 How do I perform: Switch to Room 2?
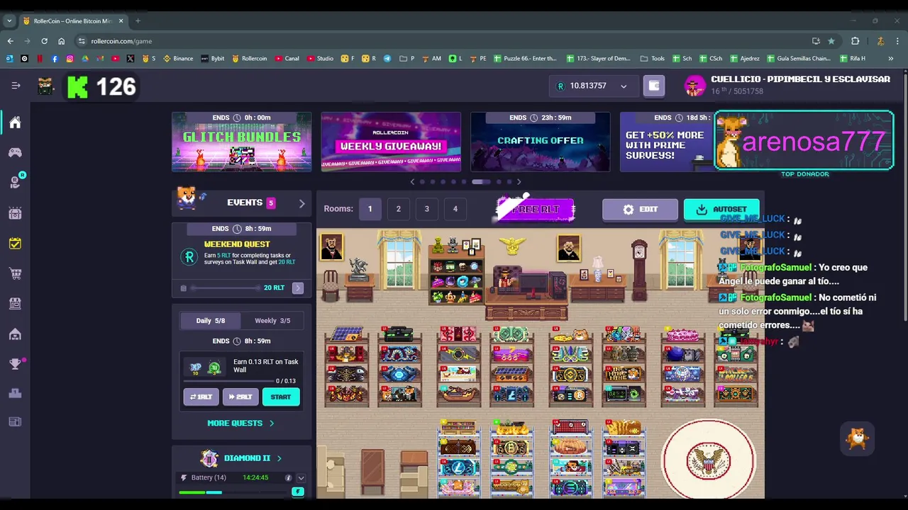coord(398,209)
